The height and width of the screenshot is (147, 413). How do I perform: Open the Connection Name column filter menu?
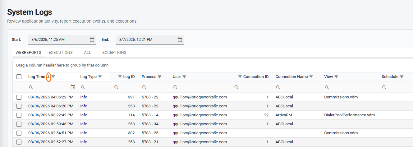(311, 77)
